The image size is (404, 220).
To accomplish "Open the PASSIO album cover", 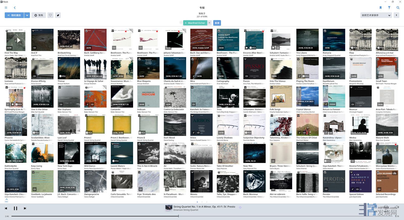I will pos(254,68).
